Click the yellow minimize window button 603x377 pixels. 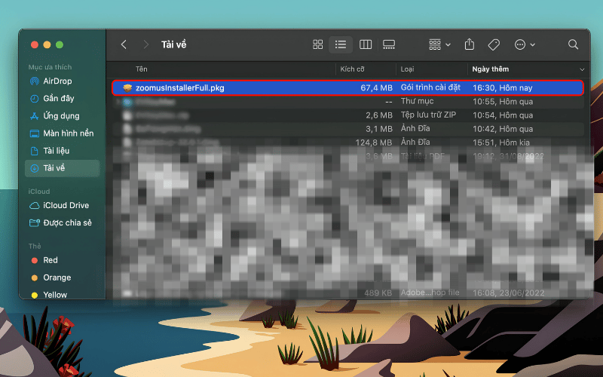click(47, 44)
